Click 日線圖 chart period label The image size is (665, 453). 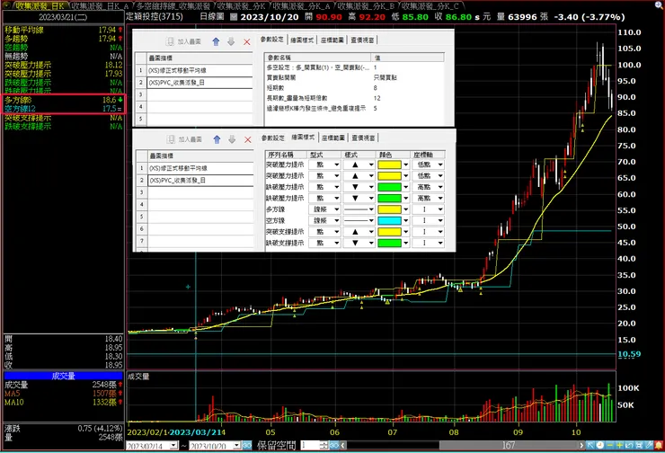click(x=211, y=17)
